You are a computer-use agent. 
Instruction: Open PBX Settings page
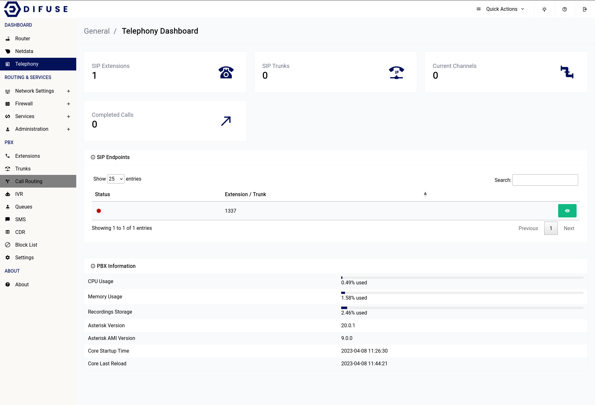[38, 257]
